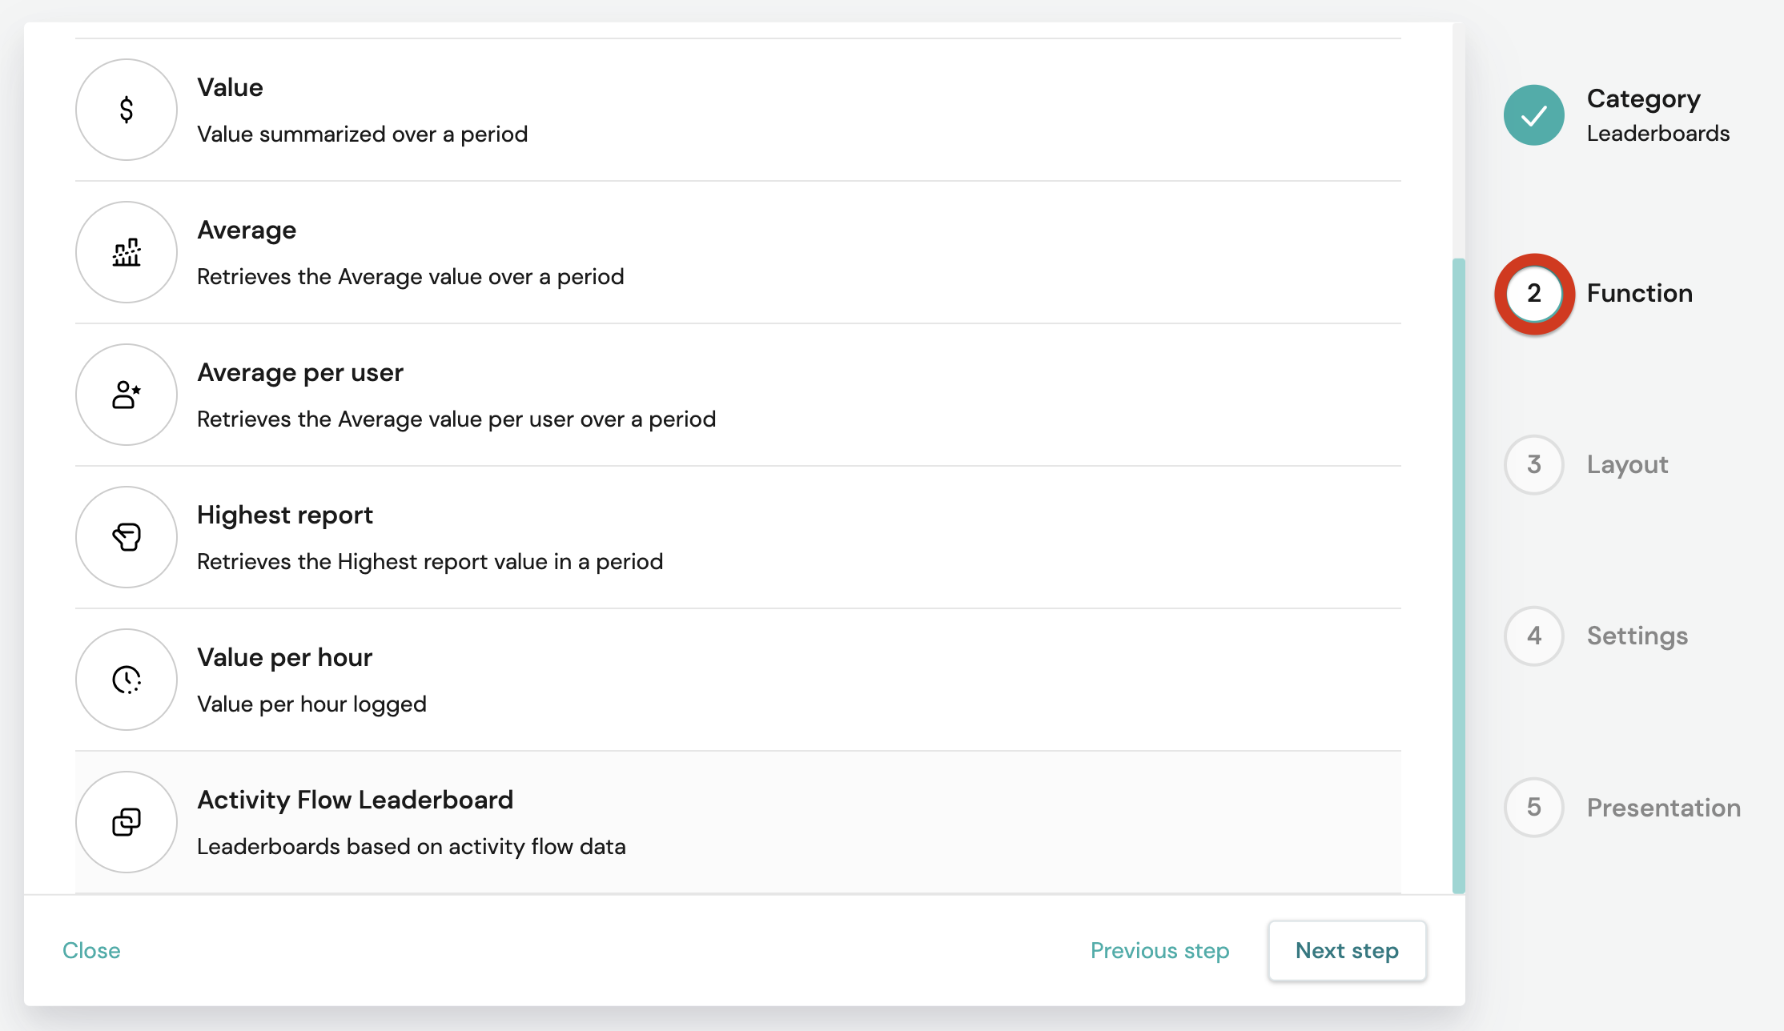Click the Value per hour clock icon
The width and height of the screenshot is (1784, 1031).
(127, 680)
